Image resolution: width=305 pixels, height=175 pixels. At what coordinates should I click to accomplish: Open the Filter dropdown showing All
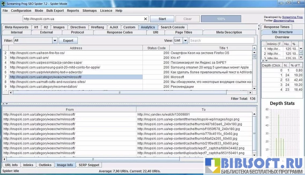55,40
